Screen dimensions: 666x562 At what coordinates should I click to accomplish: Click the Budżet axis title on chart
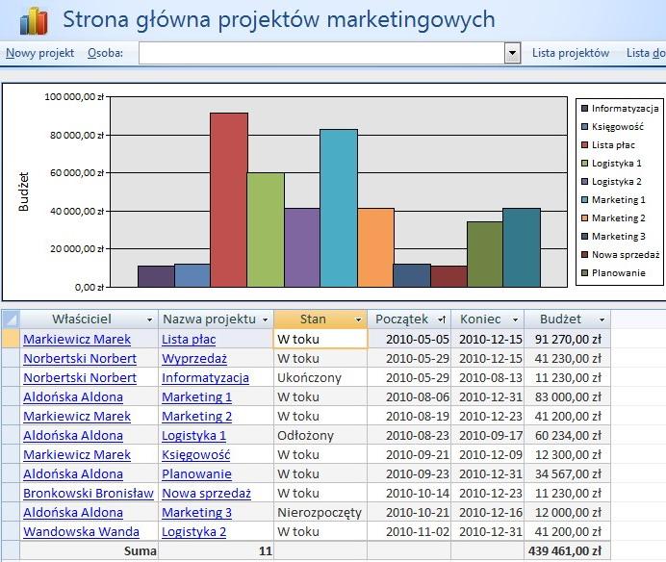click(x=23, y=192)
